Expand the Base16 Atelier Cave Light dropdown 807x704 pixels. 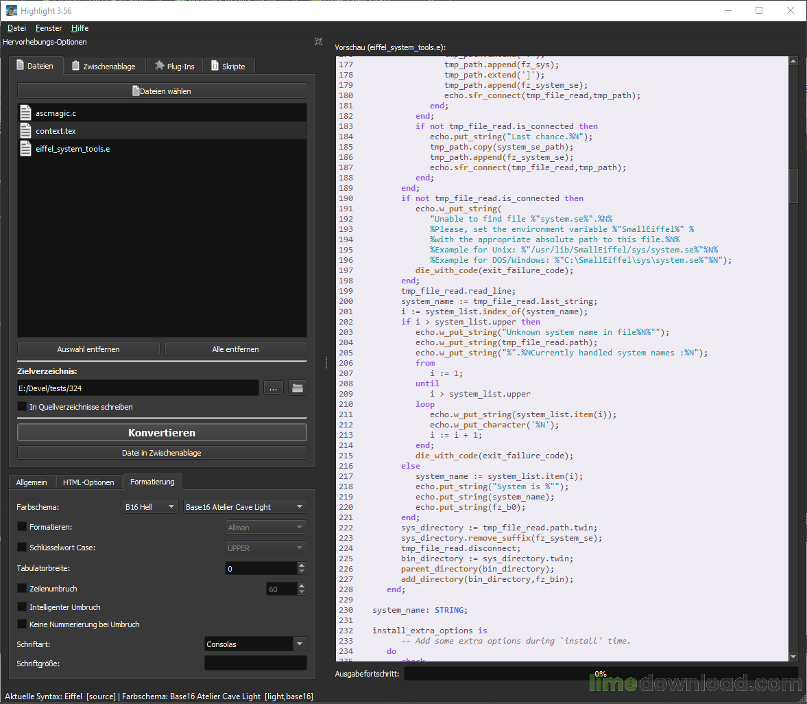point(244,507)
